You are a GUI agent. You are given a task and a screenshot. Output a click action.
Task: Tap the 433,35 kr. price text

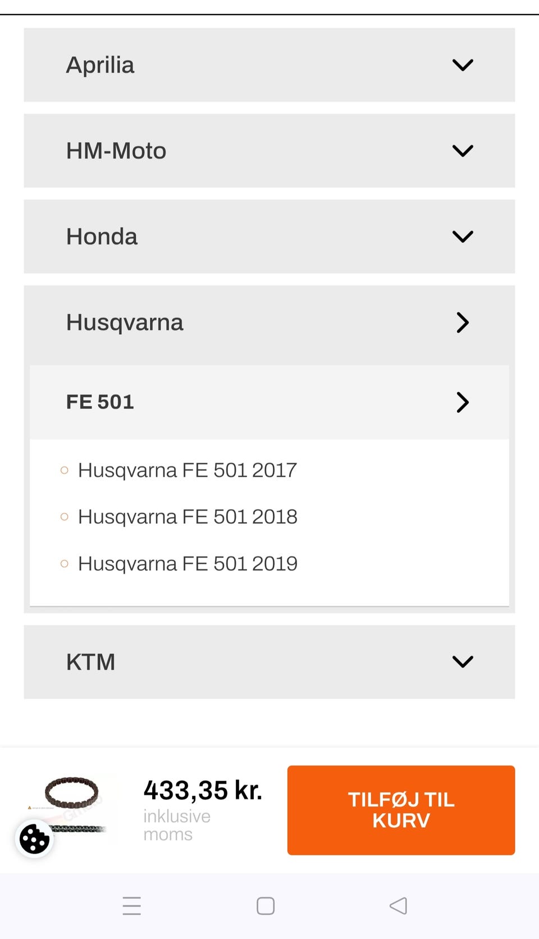pyautogui.click(x=203, y=790)
